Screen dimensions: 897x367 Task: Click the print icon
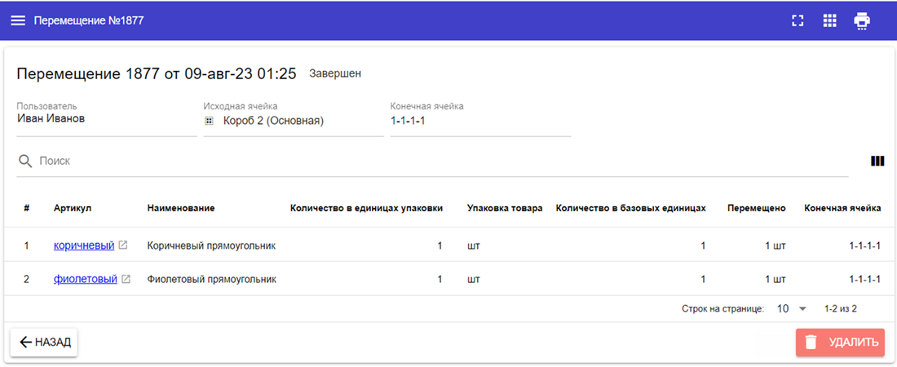(862, 20)
